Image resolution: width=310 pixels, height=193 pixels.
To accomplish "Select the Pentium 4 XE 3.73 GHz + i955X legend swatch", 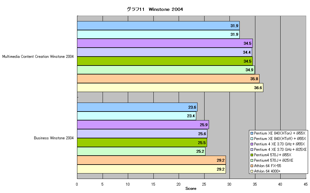I will point(252,144).
